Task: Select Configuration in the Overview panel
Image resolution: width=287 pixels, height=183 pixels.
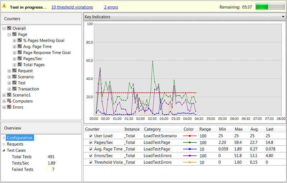Action: point(19,138)
